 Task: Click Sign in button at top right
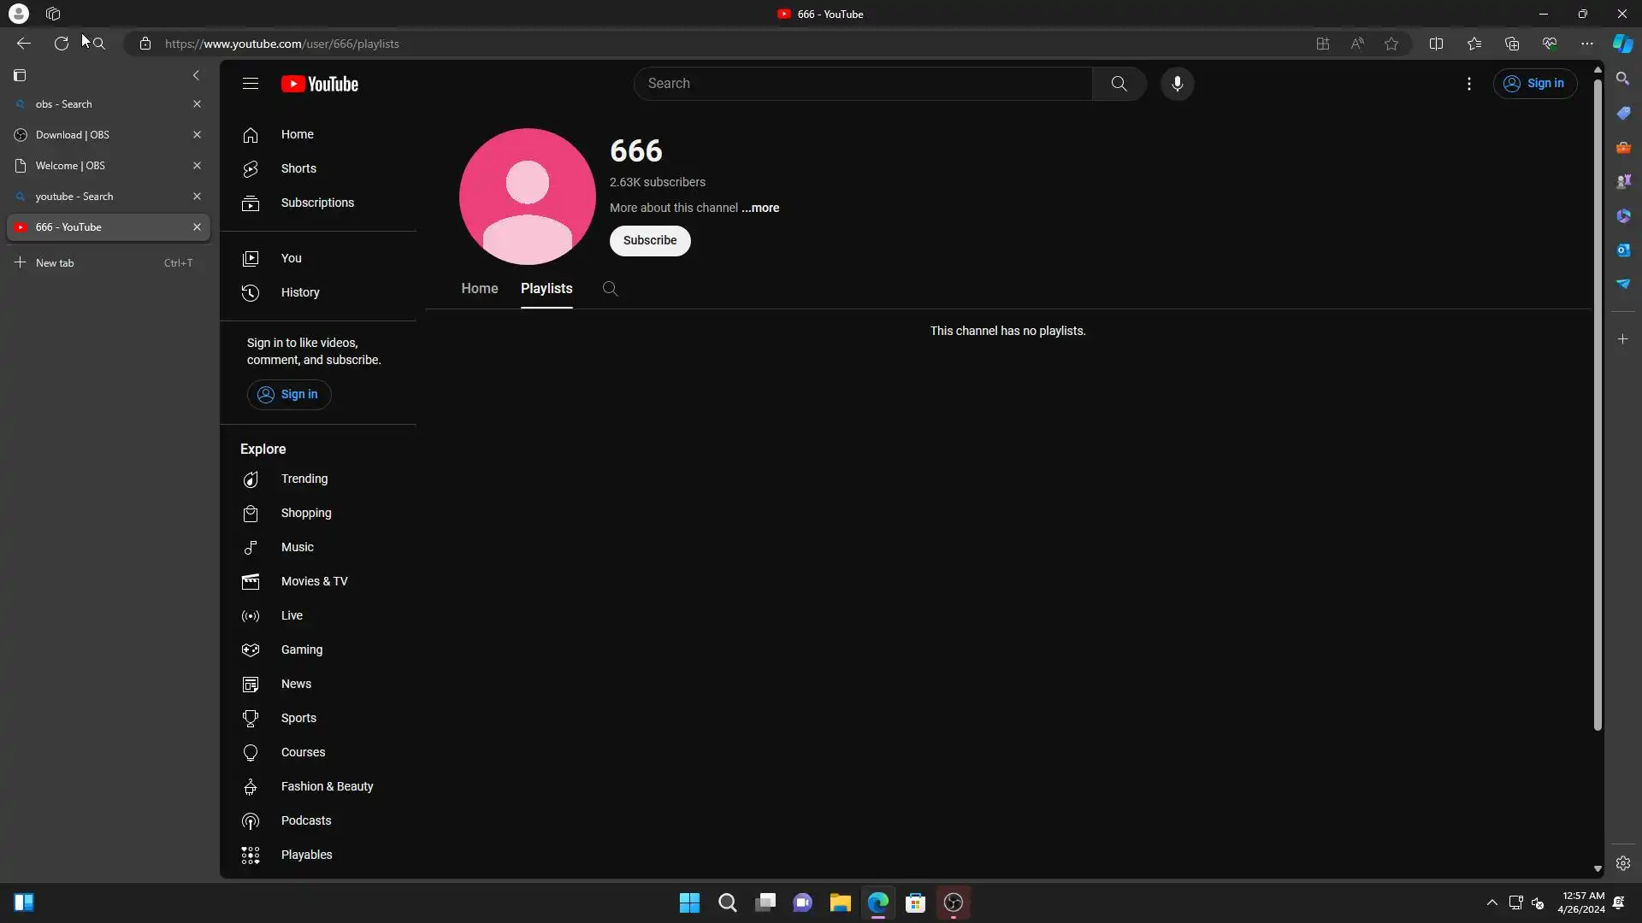point(1534,84)
